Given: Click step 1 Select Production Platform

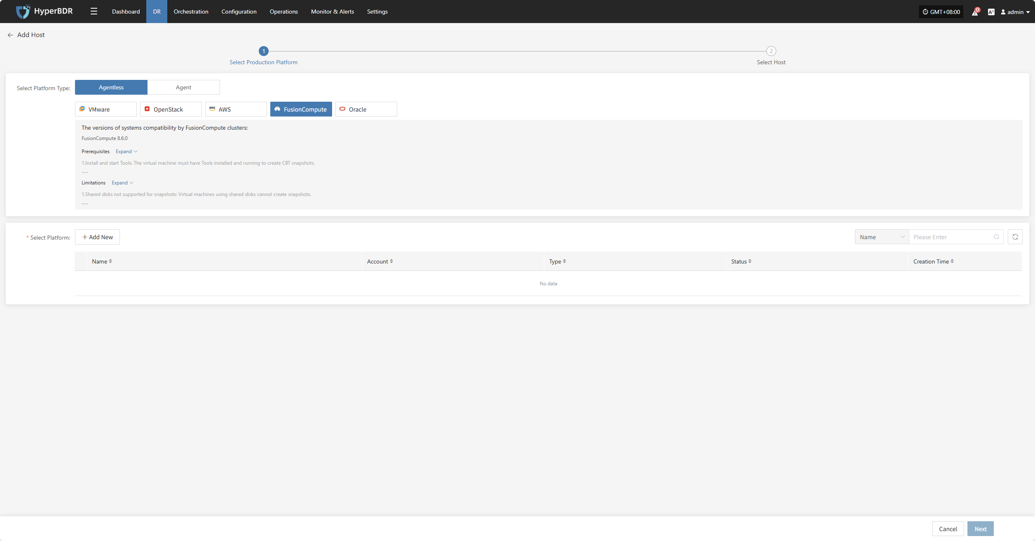Looking at the screenshot, I should pyautogui.click(x=264, y=56).
